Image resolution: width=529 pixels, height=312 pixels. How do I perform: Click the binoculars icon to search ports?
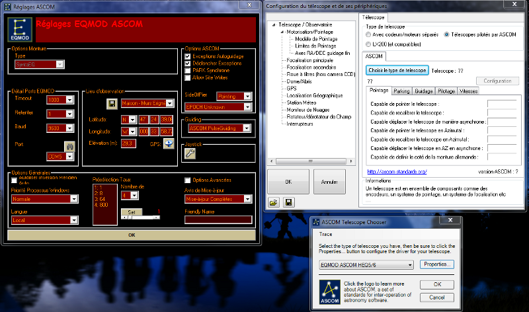pyautogui.click(x=67, y=145)
